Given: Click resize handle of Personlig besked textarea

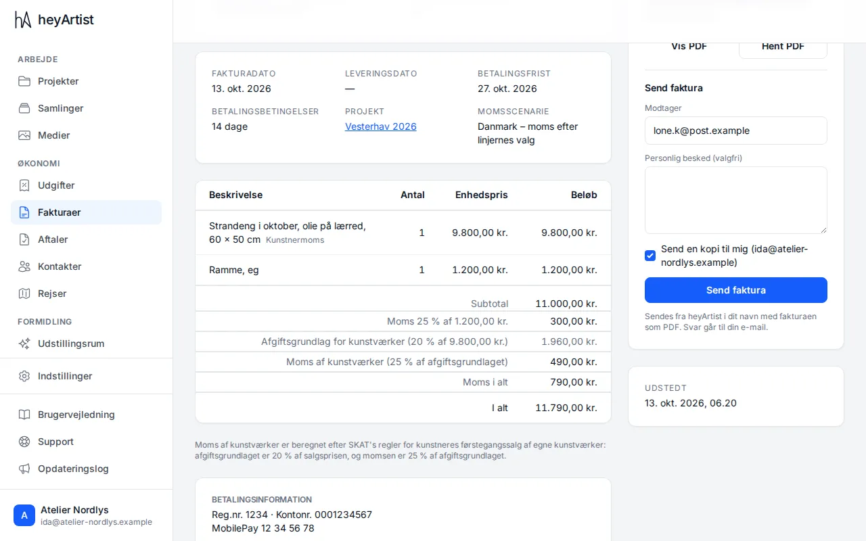Looking at the screenshot, I should click(x=823, y=229).
